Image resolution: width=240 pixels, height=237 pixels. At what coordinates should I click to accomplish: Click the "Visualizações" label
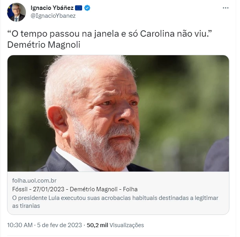point(127,225)
